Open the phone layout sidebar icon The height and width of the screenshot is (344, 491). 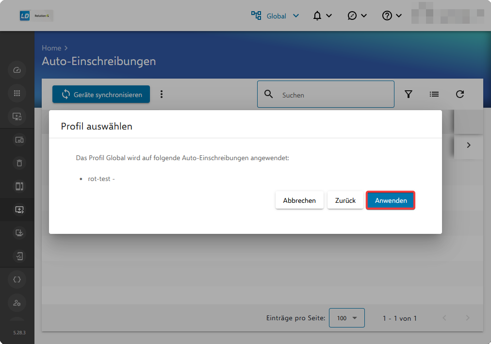[x=19, y=186]
